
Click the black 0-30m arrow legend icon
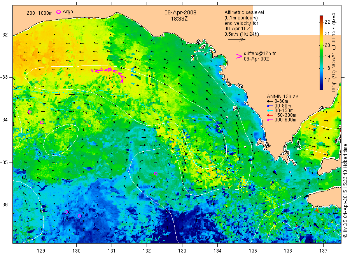(270, 101)
